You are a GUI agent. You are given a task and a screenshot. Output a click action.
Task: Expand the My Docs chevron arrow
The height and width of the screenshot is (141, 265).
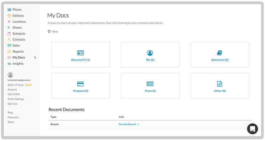35,58
